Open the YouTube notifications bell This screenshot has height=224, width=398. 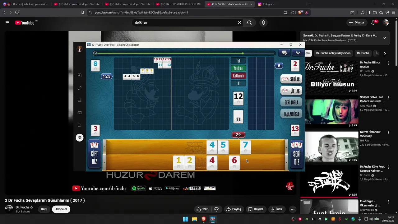pyautogui.click(x=374, y=23)
